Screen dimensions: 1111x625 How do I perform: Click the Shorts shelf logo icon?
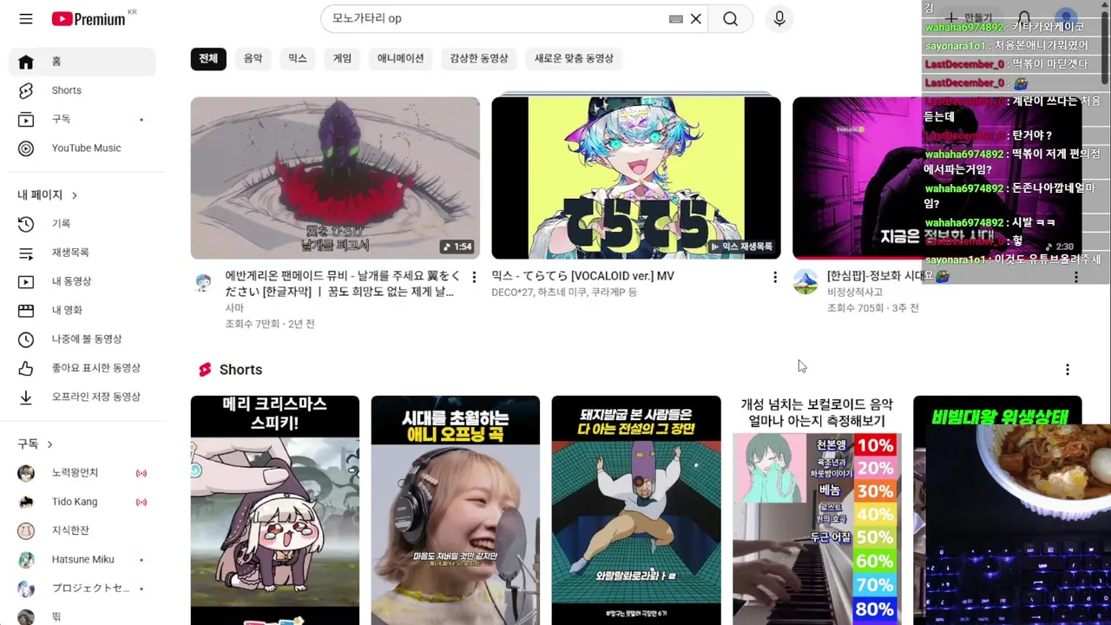tap(205, 370)
